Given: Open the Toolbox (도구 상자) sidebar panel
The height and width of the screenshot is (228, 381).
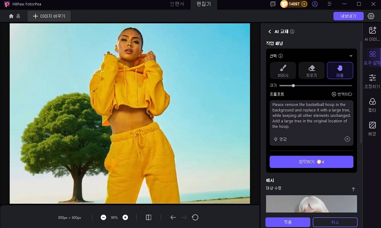Looking at the screenshot, I should (x=372, y=57).
